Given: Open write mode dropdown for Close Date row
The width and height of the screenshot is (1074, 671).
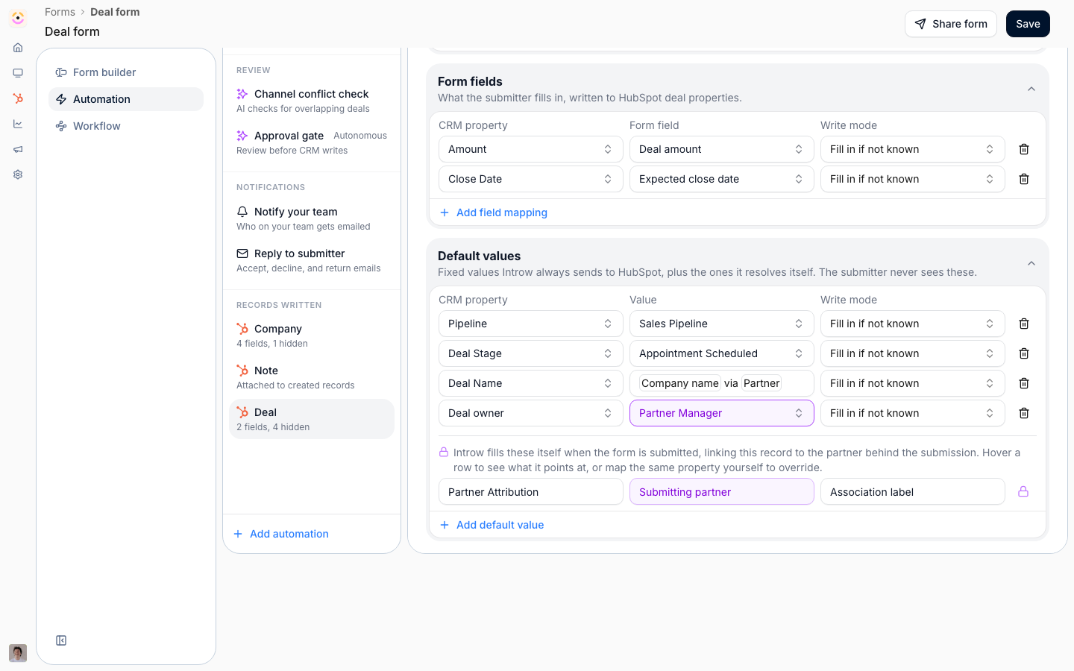Looking at the screenshot, I should click(x=913, y=179).
